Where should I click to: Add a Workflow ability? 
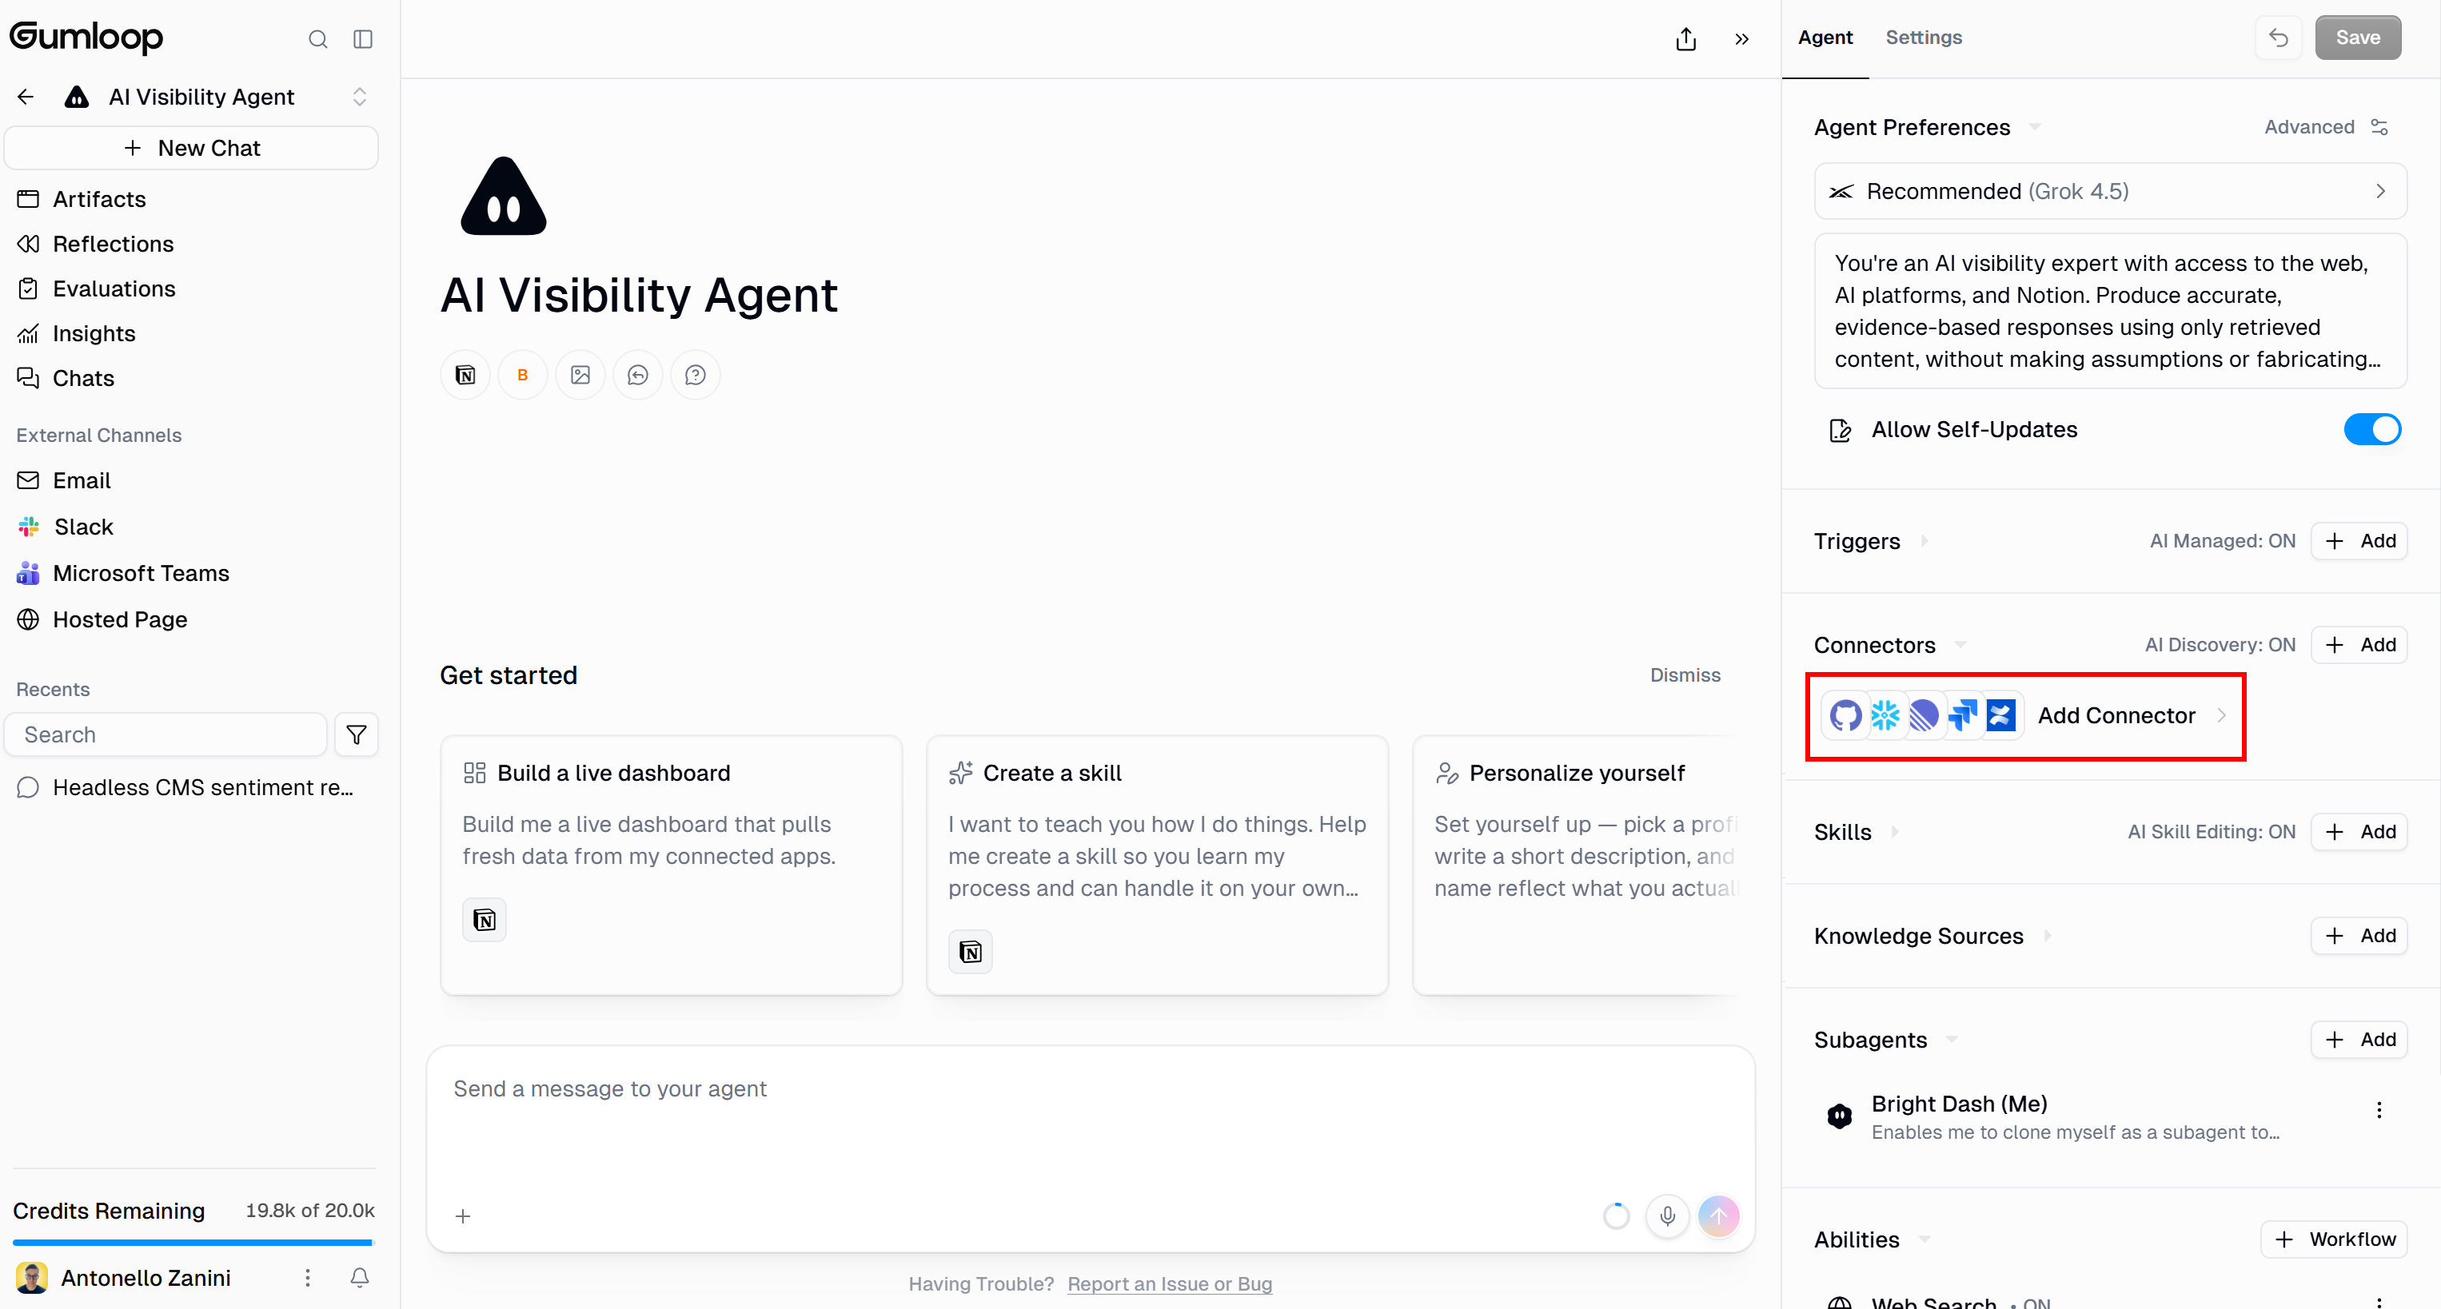coord(2334,1239)
